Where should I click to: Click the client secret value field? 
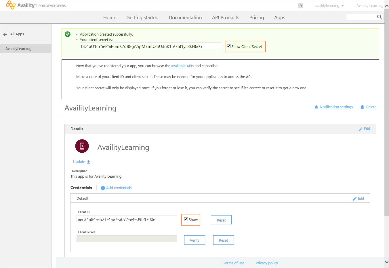150,46
